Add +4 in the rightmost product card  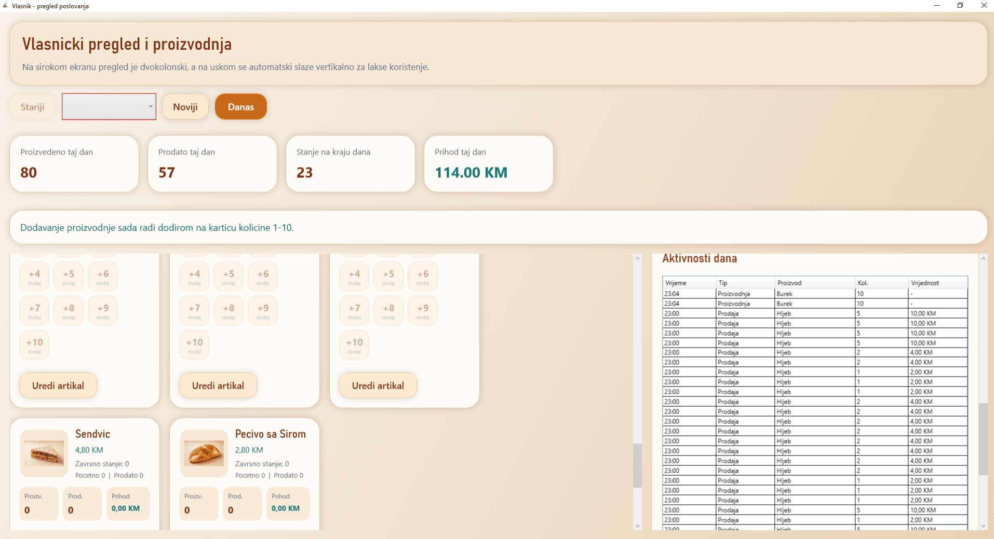354,277
